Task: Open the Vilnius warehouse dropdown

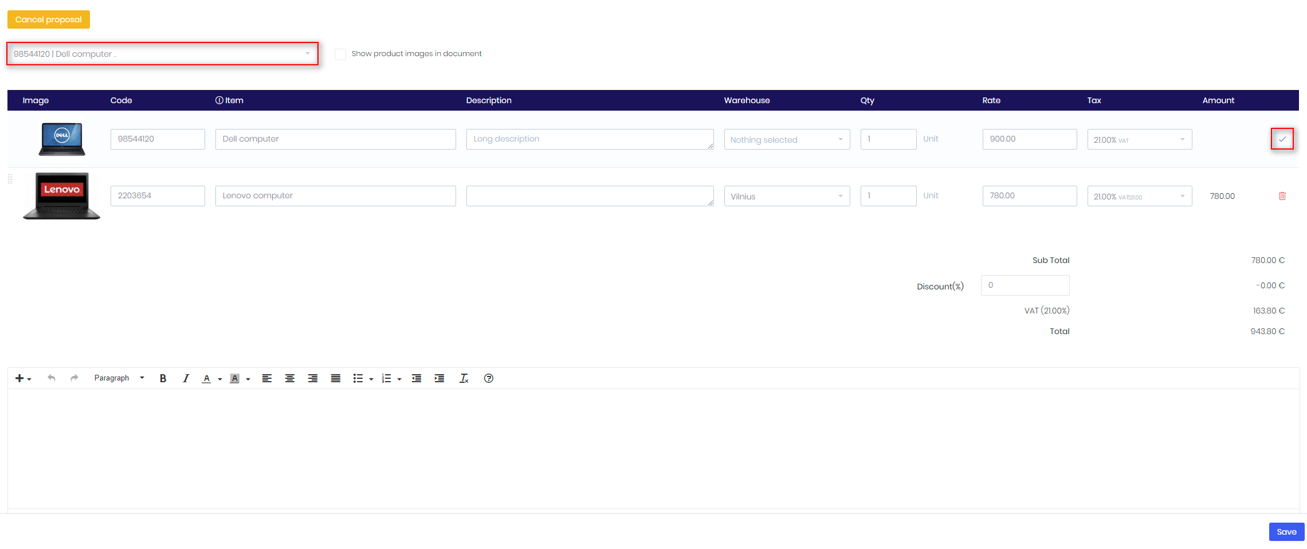Action: point(787,196)
